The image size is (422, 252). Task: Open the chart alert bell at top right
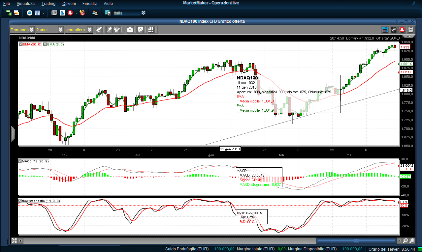click(x=402, y=30)
